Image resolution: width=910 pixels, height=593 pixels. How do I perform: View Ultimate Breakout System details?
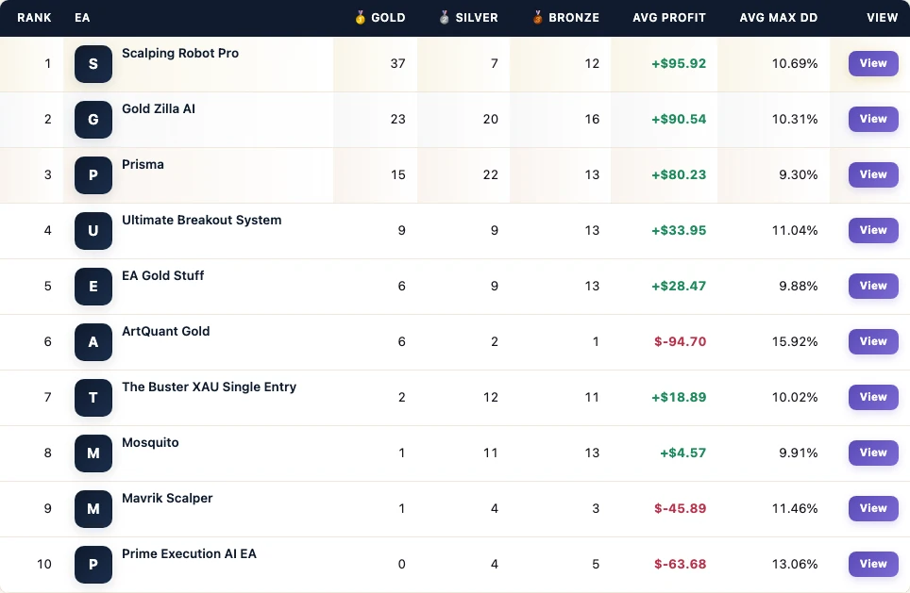click(x=873, y=230)
